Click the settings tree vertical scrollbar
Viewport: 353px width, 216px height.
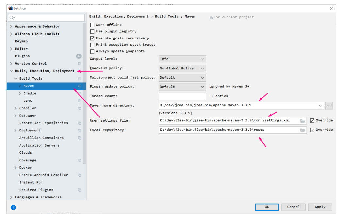84,93
